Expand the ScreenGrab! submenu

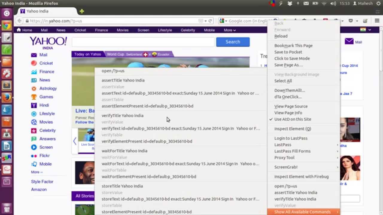[x=303, y=167]
